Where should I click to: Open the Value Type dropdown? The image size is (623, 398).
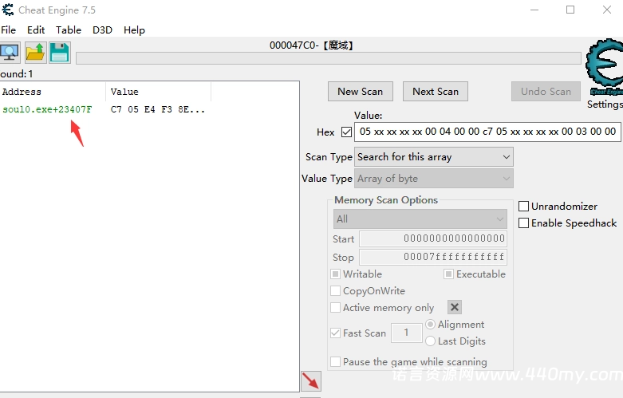pos(434,179)
